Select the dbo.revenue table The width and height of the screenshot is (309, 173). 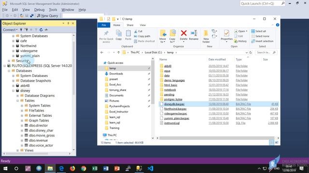(38, 140)
